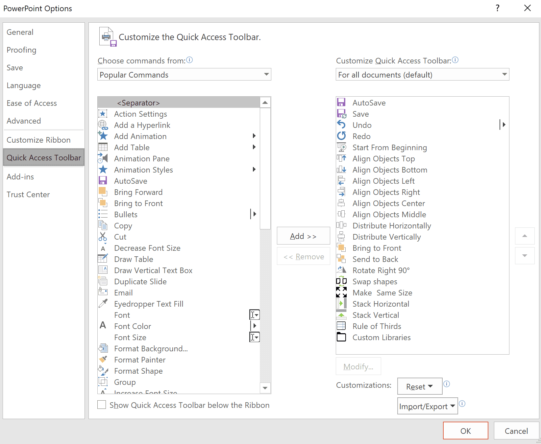
Task: Select Decrease Font Size in commands list
Action: tap(179, 248)
